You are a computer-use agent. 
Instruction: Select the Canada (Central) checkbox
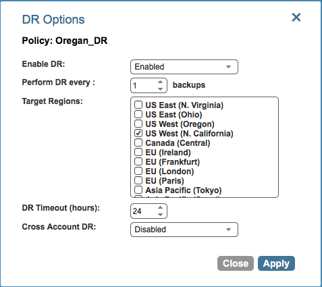tap(138, 142)
